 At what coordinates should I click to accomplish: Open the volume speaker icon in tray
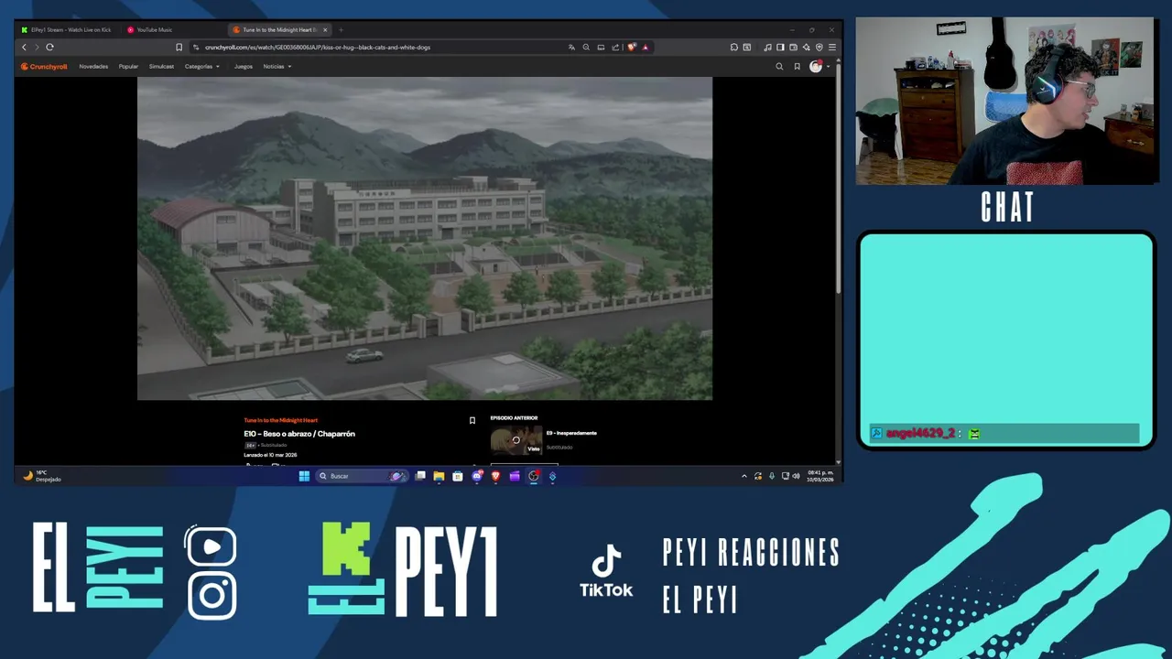point(796,476)
